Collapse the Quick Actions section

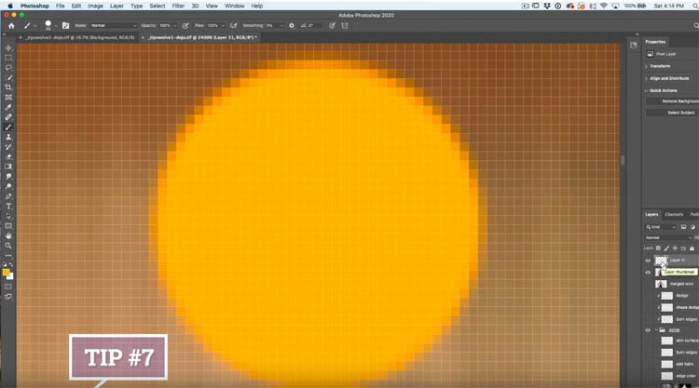tap(647, 91)
